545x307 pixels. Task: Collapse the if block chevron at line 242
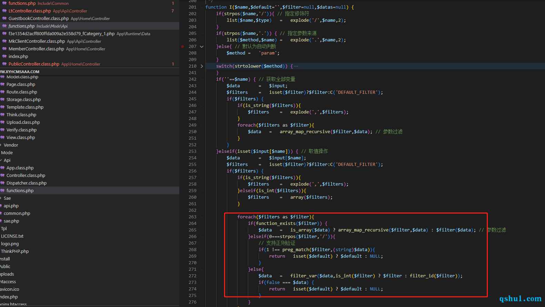(202, 79)
